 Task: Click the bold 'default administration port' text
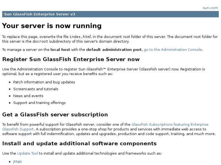coord(114,50)
